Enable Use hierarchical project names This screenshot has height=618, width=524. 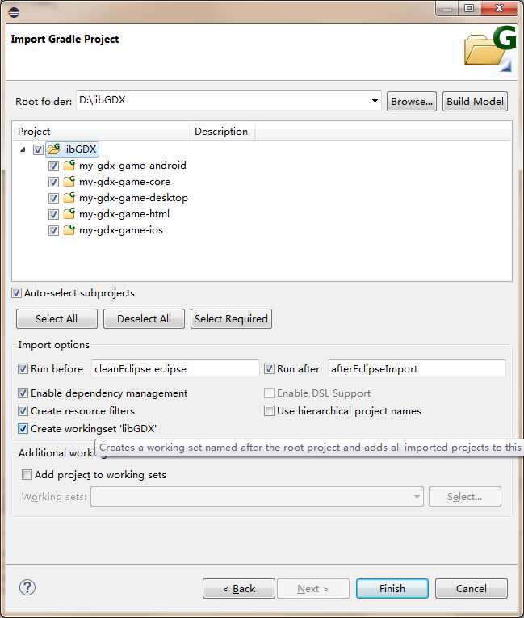269,410
